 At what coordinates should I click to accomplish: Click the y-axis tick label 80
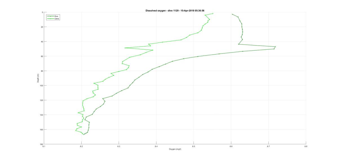(42, 71)
